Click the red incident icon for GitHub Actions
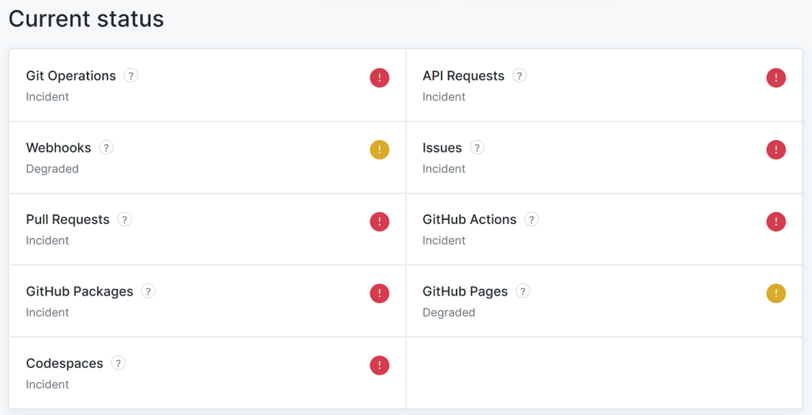The height and width of the screenshot is (415, 812). coord(776,222)
